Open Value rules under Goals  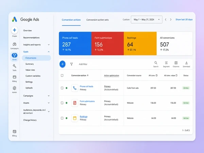[30, 70]
